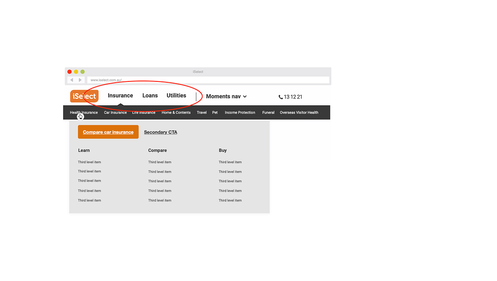Screen dimensions: 497x281
Task: Click the browser back arrow
Action: [72, 80]
